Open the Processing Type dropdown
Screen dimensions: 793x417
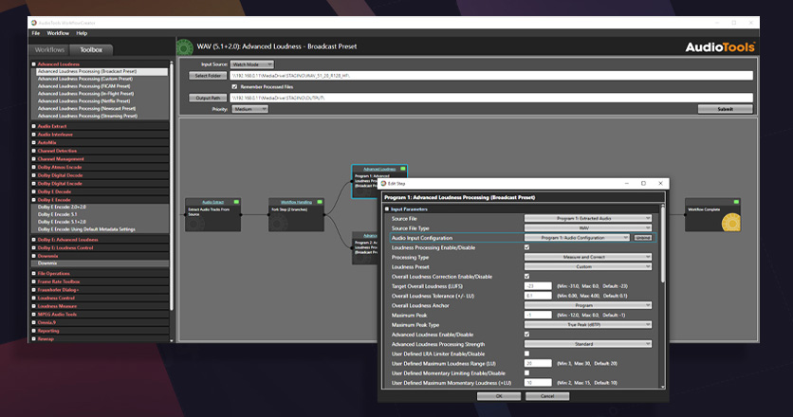[x=588, y=257]
